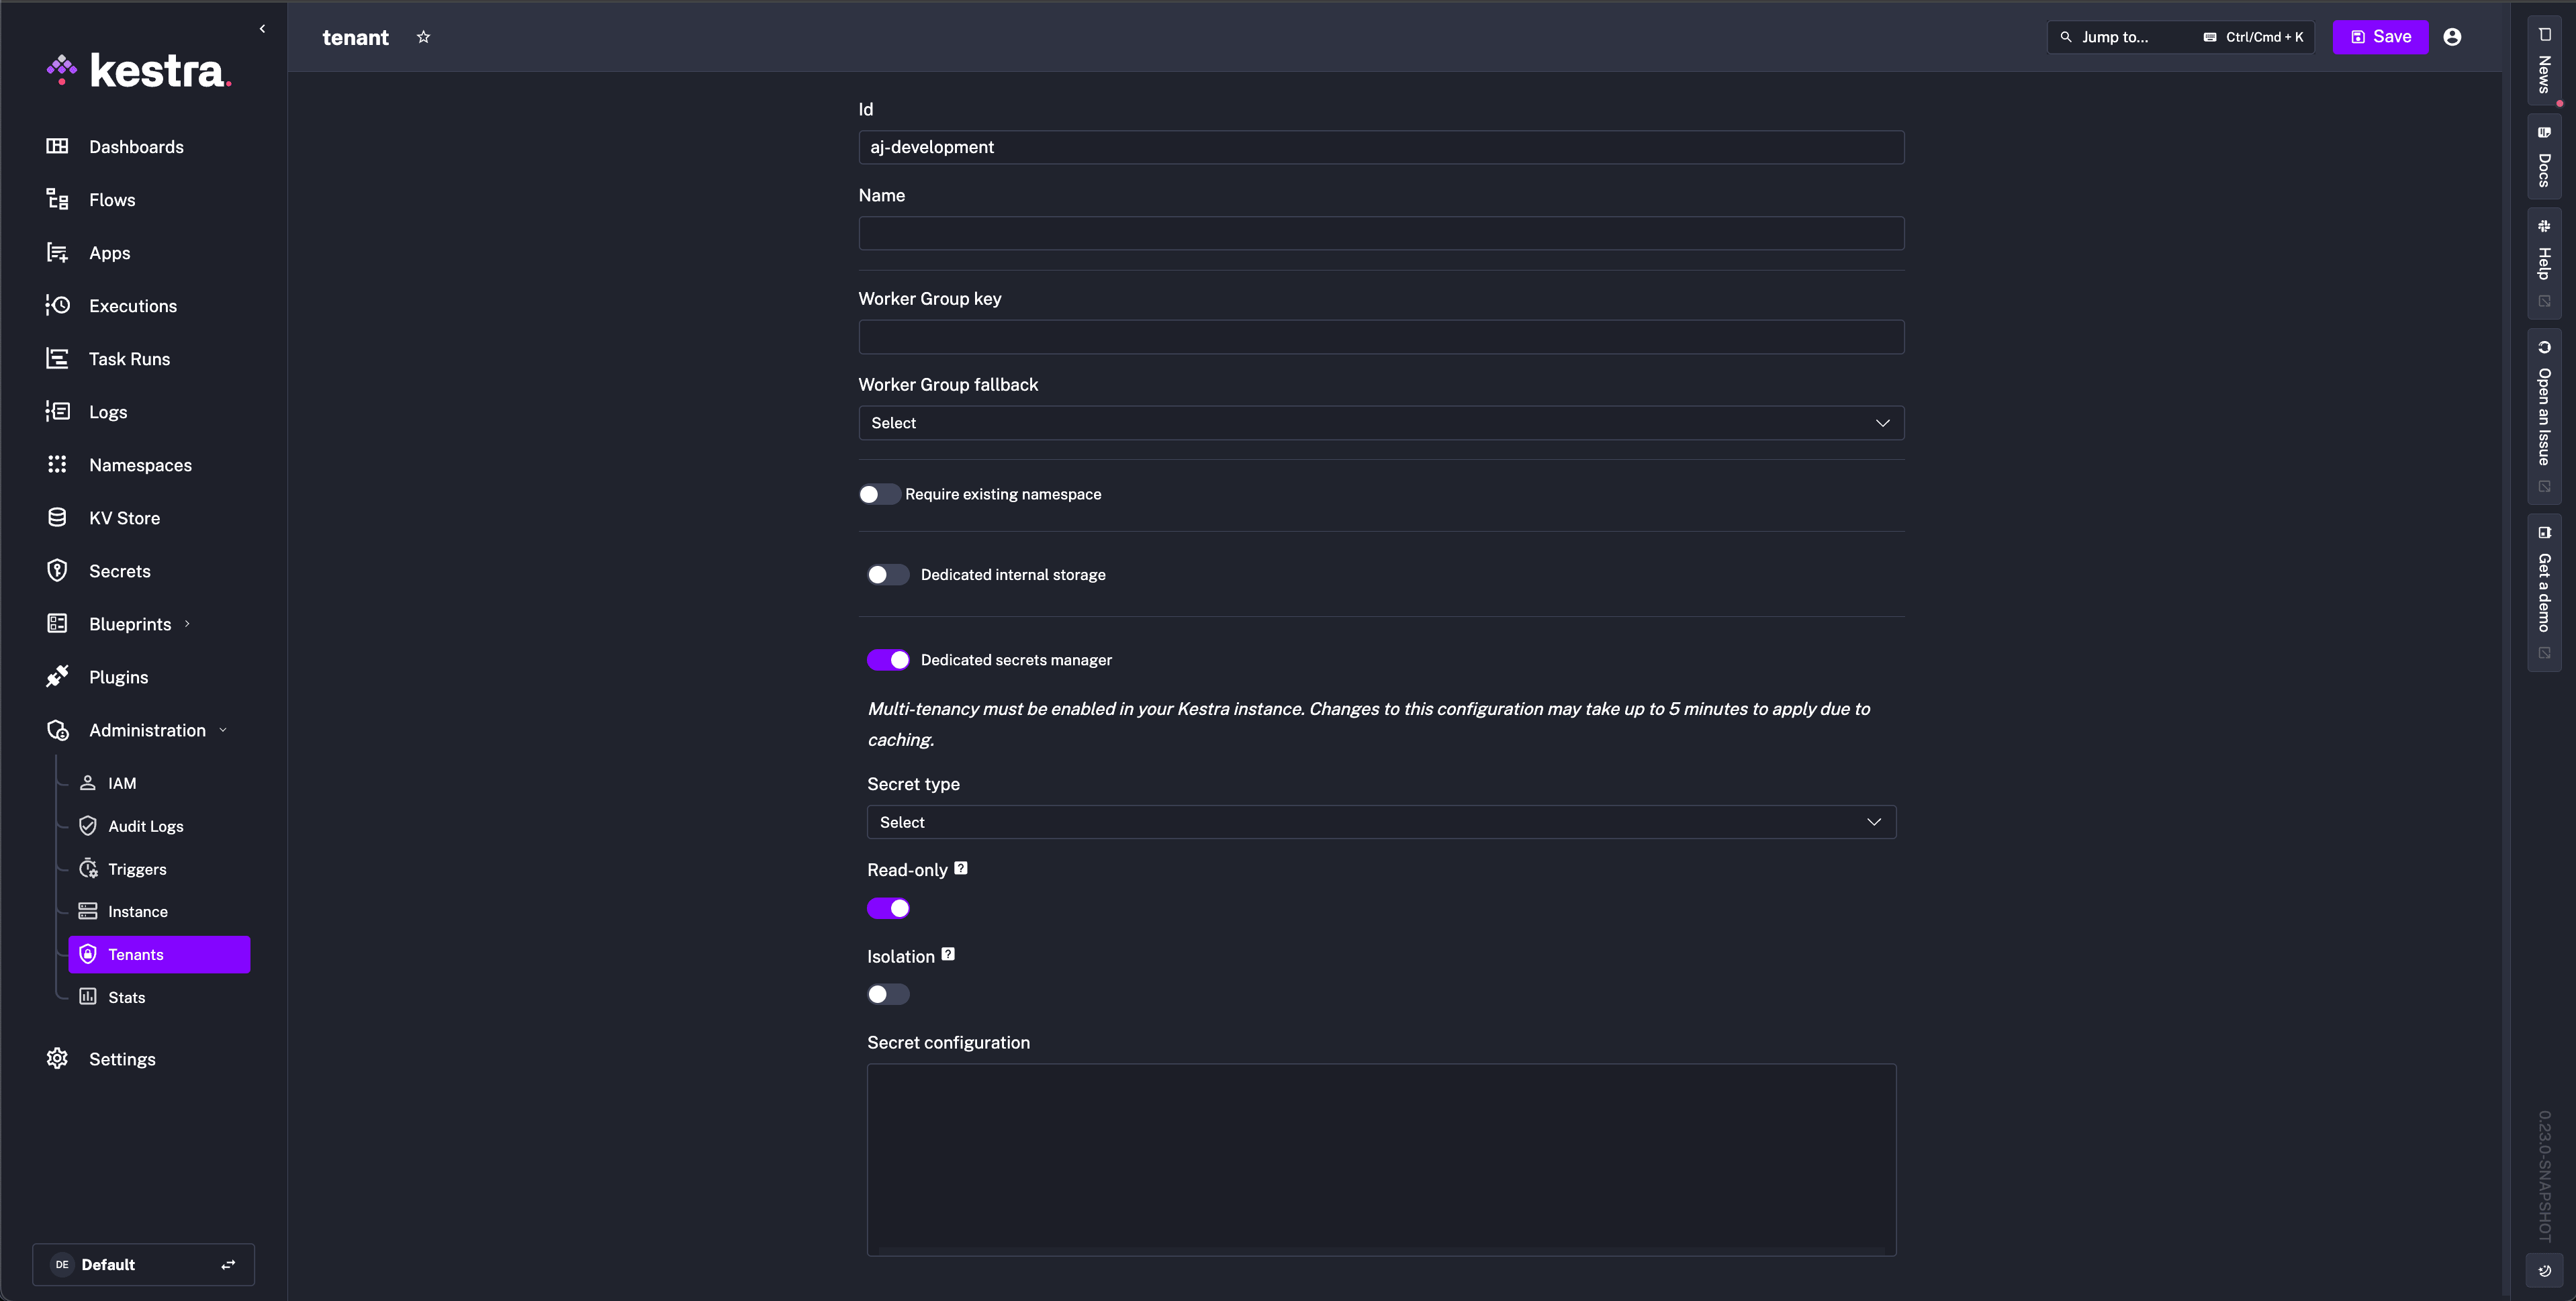
Task: Open Worker Group fallback dropdown
Action: (x=1380, y=423)
